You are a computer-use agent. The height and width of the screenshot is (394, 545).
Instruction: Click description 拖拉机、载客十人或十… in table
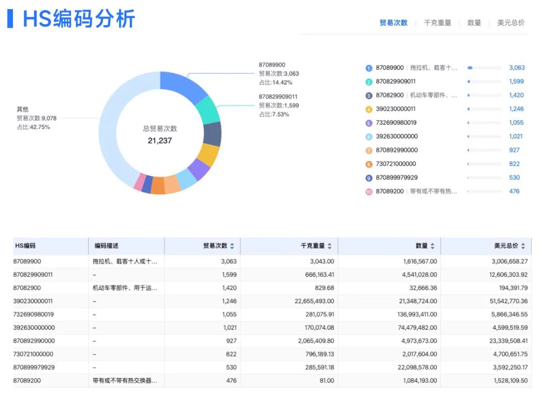125,261
